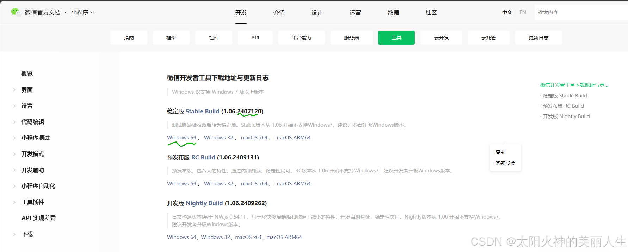Download Stable Build macOS x64

[254, 138]
